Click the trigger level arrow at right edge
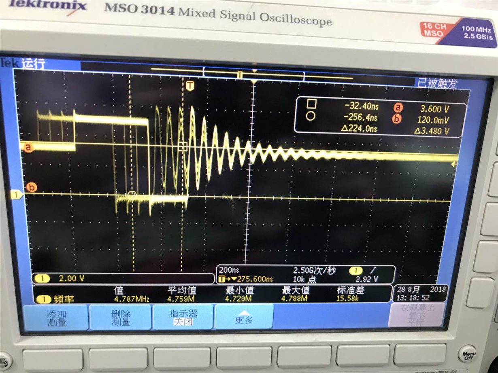The width and height of the screenshot is (498, 373). click(x=454, y=164)
